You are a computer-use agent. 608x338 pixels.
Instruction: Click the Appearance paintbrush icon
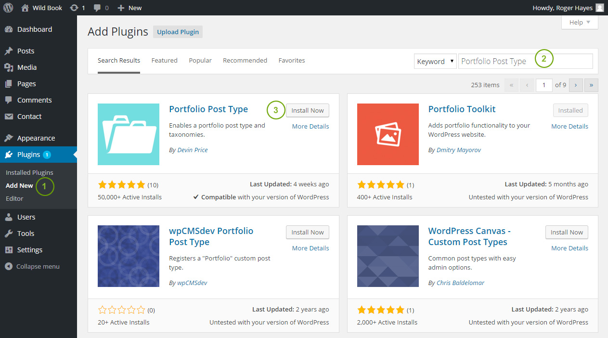click(9, 138)
